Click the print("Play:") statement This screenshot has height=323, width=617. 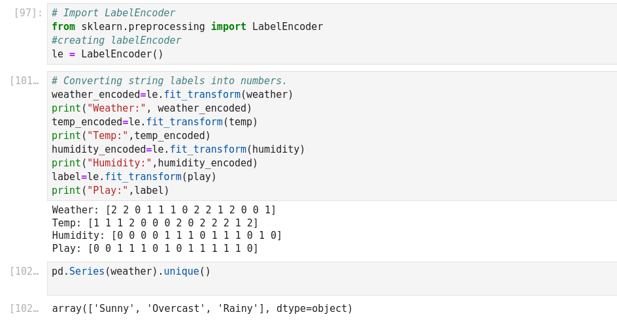coord(110,191)
